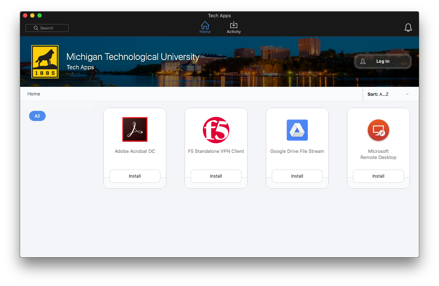The height and width of the screenshot is (286, 439).
Task: Open the Adobe Acrobat DC icon
Action: click(x=135, y=130)
